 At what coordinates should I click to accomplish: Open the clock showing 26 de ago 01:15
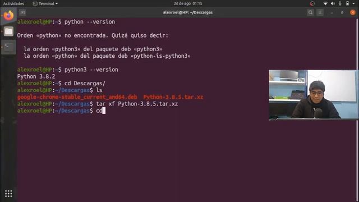(x=188, y=3)
